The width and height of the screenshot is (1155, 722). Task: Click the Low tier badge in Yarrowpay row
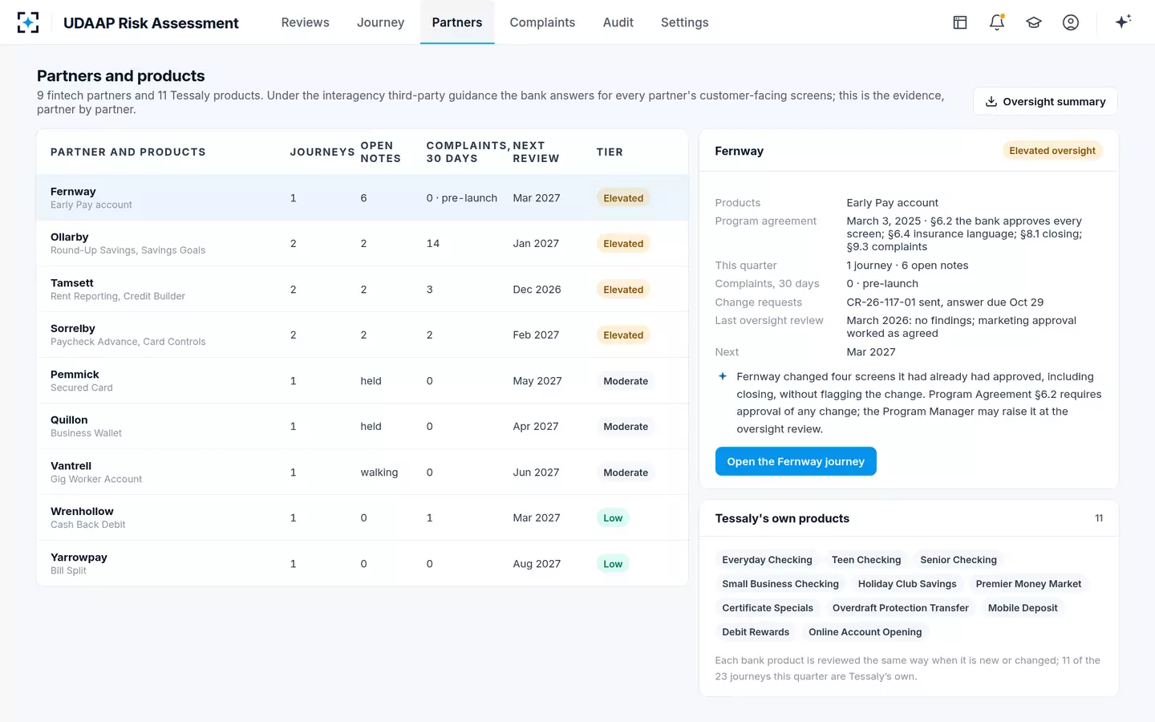pyautogui.click(x=613, y=564)
